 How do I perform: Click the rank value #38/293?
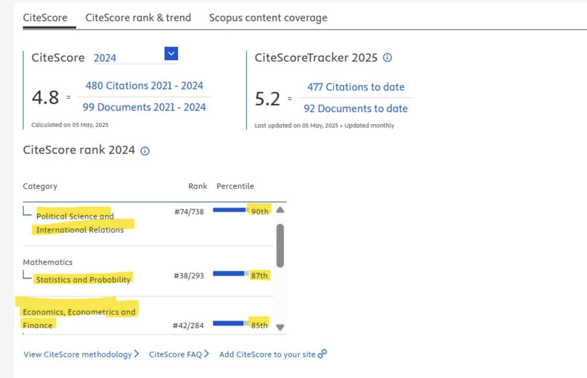click(189, 276)
